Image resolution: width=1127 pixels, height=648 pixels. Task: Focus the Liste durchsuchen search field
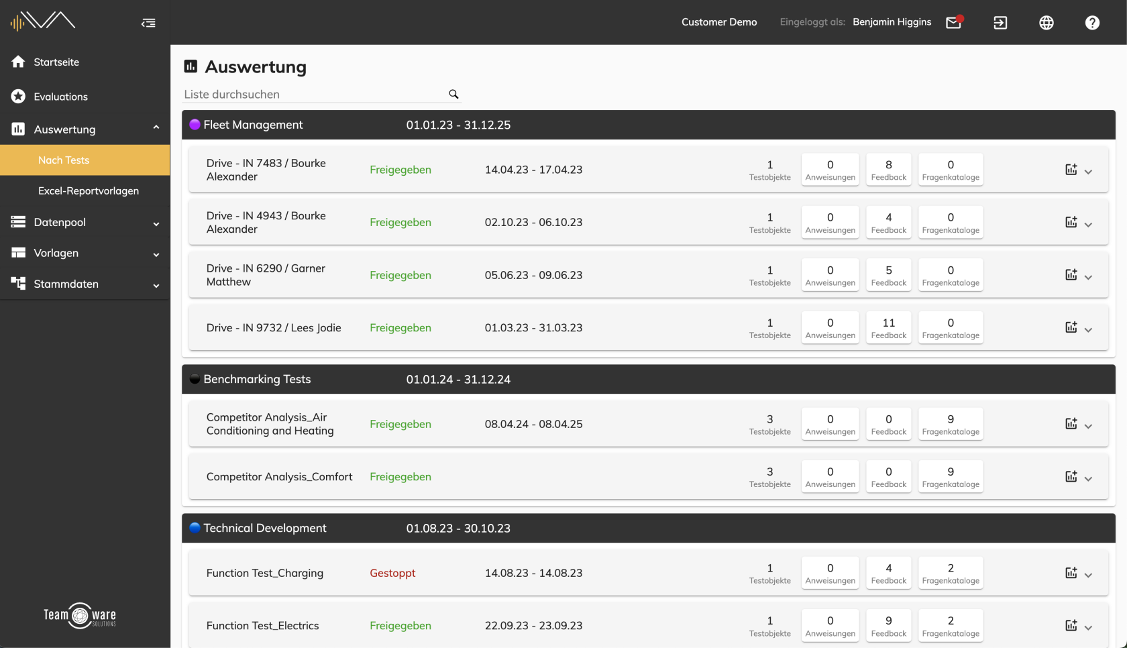(316, 95)
